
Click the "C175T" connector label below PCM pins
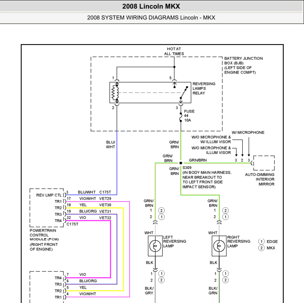coord(72,224)
